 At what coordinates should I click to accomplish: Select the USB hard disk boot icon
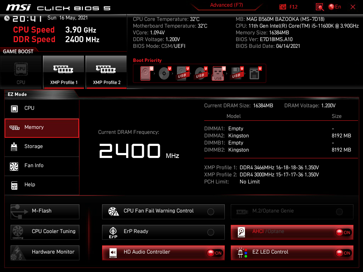(183, 73)
